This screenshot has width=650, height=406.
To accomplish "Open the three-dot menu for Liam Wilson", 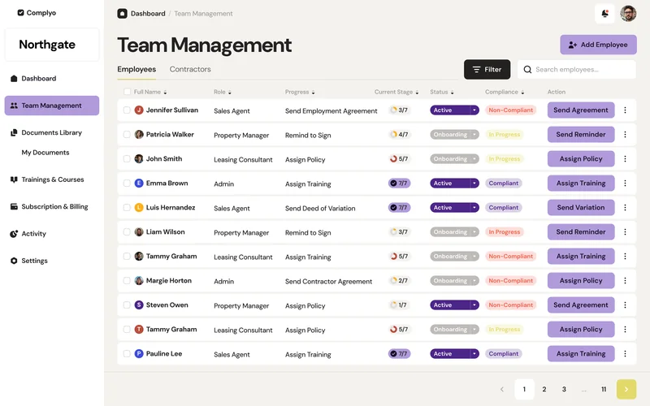I will [625, 232].
